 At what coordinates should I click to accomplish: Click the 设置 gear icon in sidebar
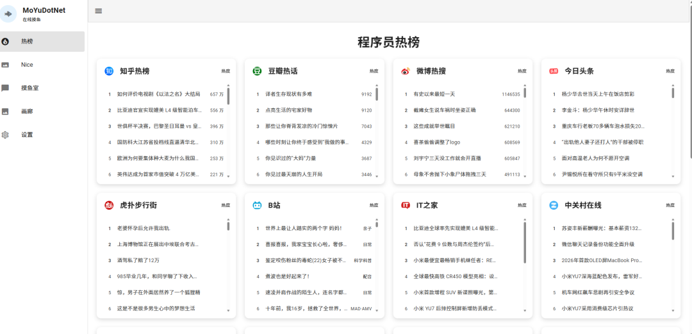5,135
